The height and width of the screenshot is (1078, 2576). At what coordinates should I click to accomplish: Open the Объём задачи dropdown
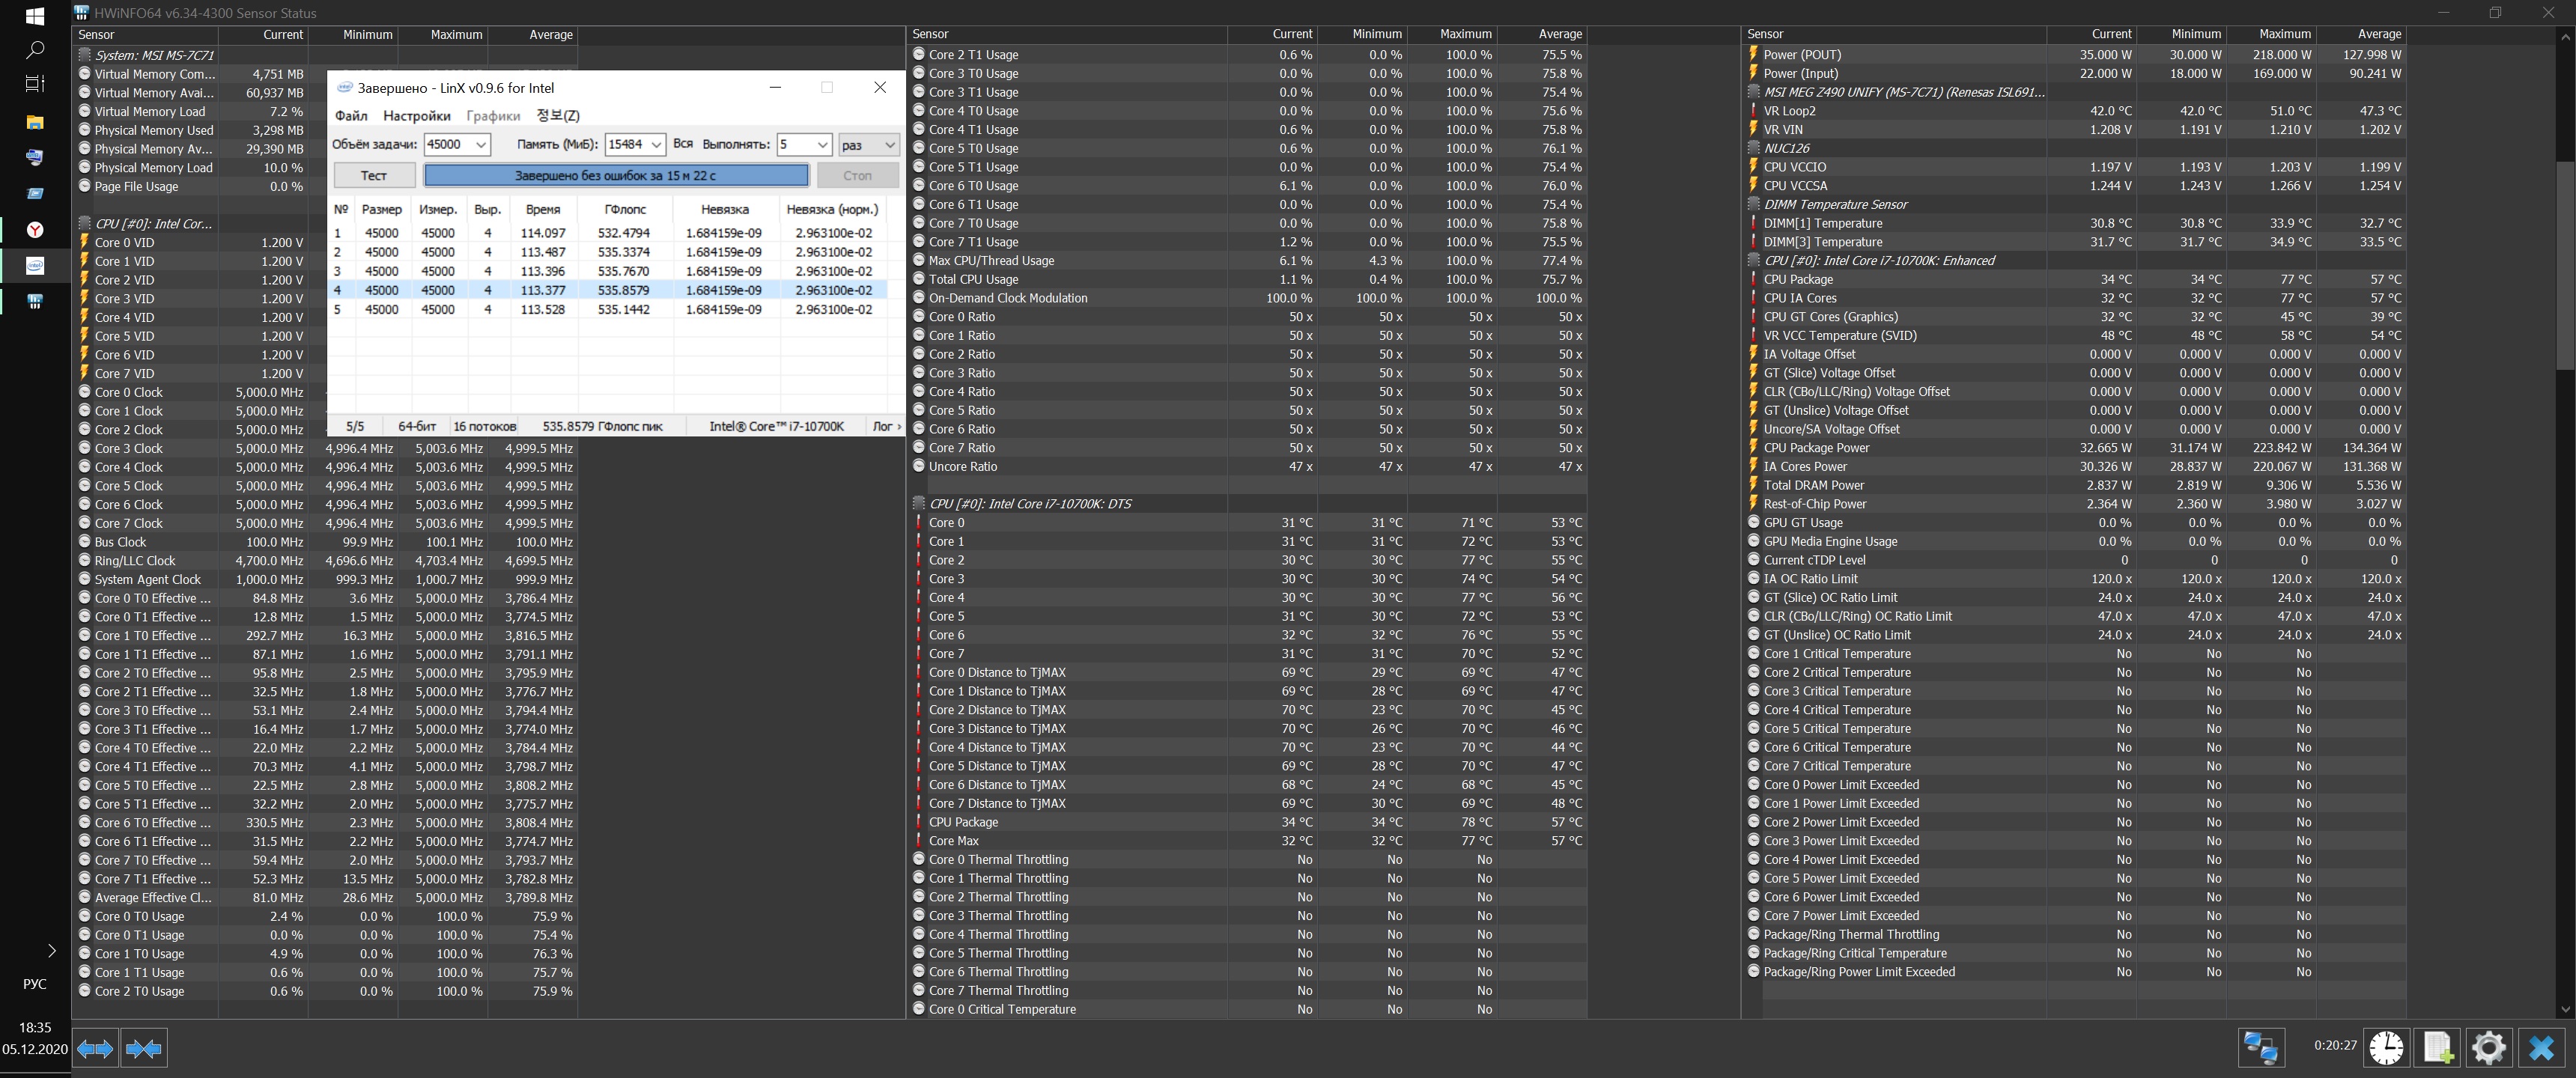[481, 145]
